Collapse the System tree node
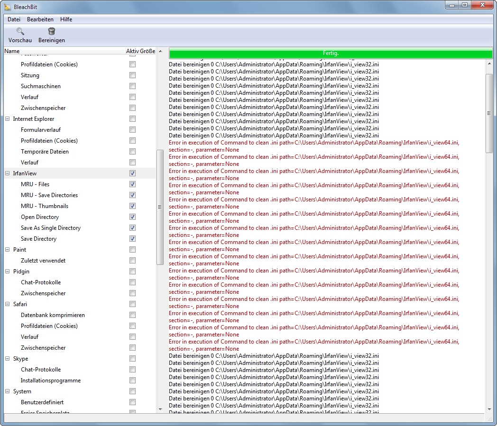This screenshot has width=497, height=426. (8, 391)
